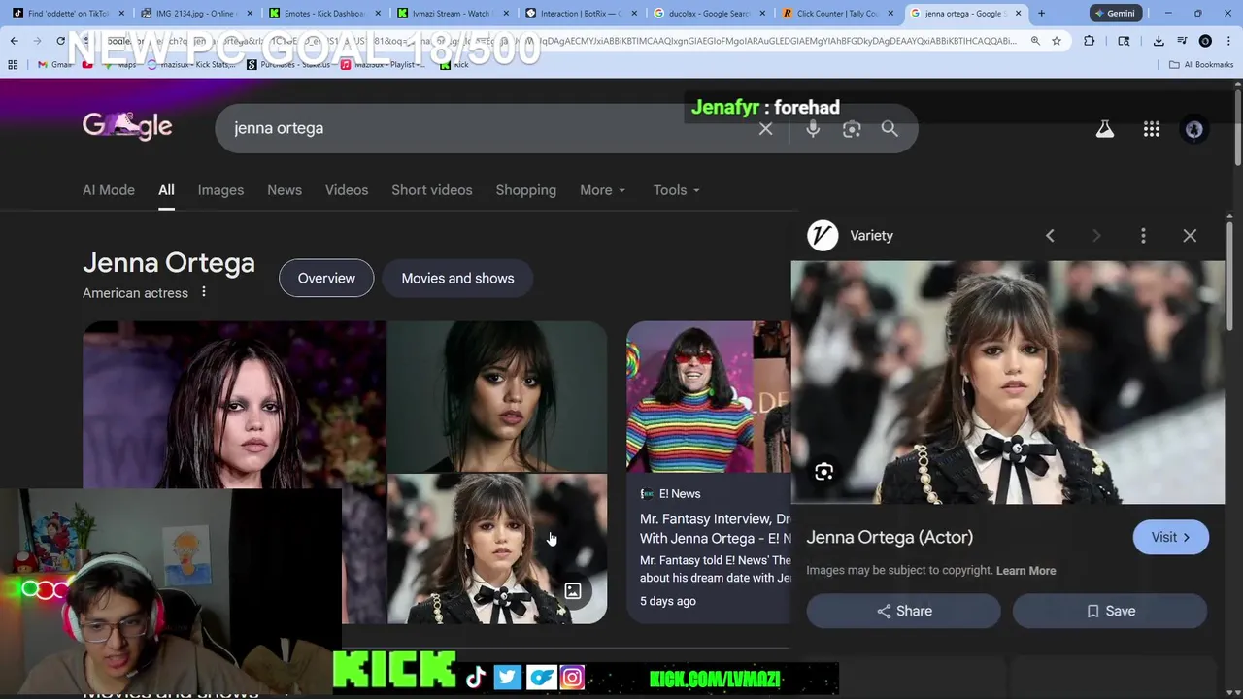Click the page vertical scrollbar
The width and height of the screenshot is (1243, 699).
[1237, 126]
